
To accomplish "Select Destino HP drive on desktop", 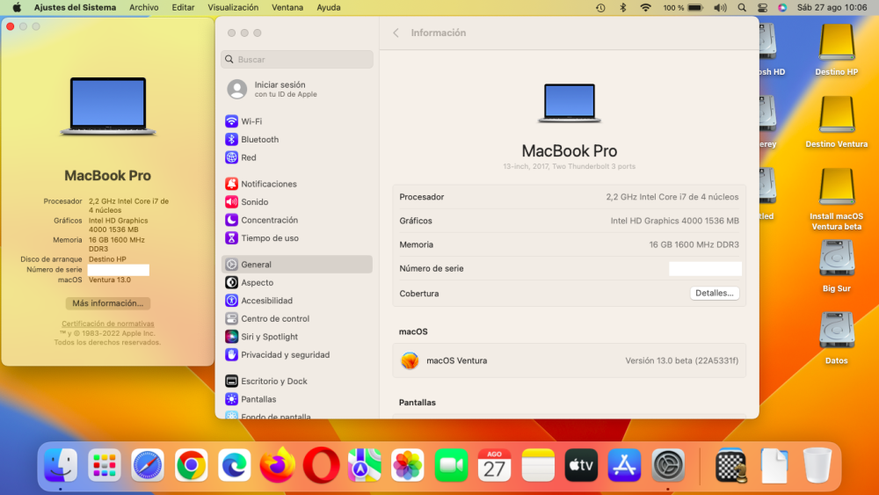I will coord(837,49).
